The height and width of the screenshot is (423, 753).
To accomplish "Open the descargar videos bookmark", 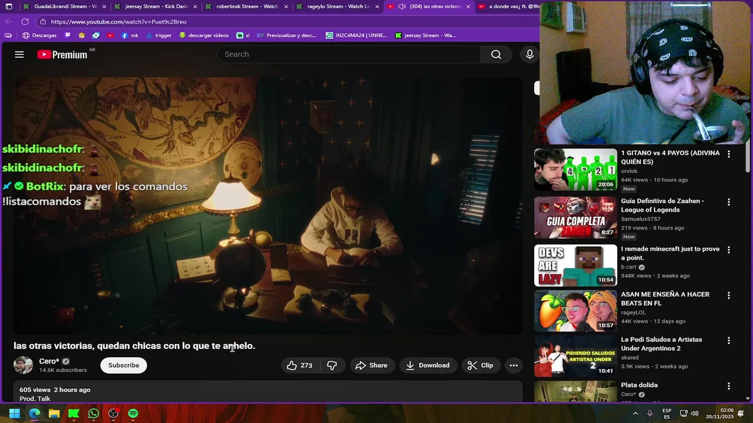I will (204, 35).
